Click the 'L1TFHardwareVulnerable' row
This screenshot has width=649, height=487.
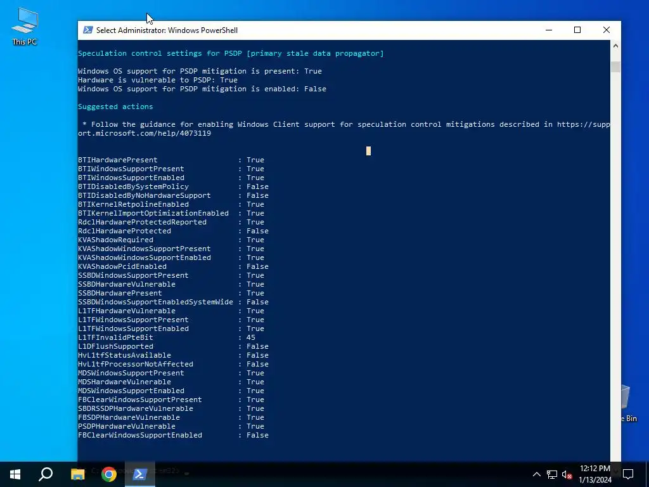point(171,311)
